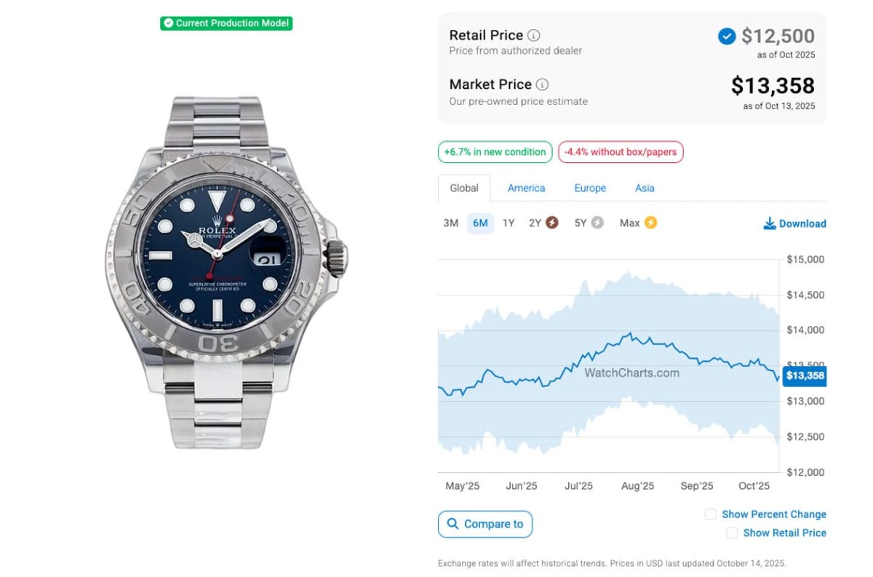Viewport: 873px width, 577px height.
Task: Click the Current Production Model badge
Action: coord(226,23)
